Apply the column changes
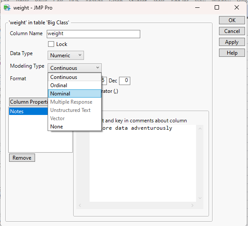This screenshot has height=226, width=248. point(232,42)
